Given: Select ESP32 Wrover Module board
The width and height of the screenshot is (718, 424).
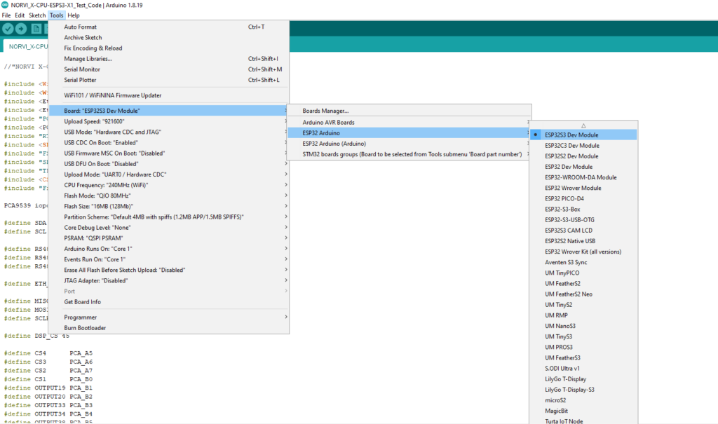Looking at the screenshot, I should point(583,188).
